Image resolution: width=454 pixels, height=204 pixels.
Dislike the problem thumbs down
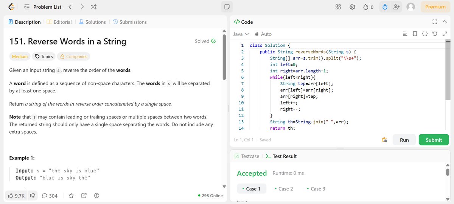(33, 196)
